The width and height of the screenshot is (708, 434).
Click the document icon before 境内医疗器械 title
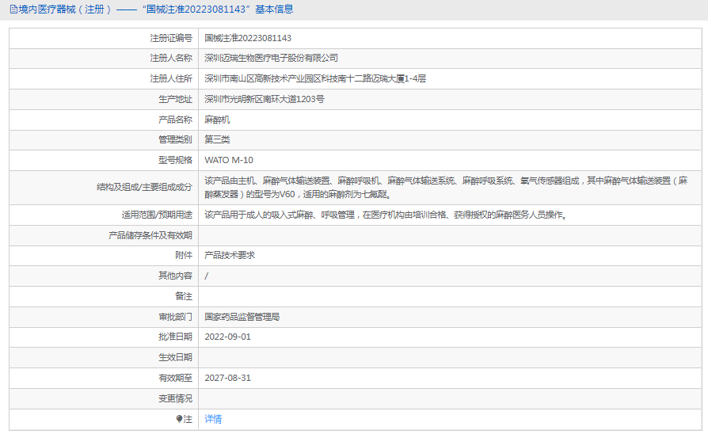coord(13,10)
